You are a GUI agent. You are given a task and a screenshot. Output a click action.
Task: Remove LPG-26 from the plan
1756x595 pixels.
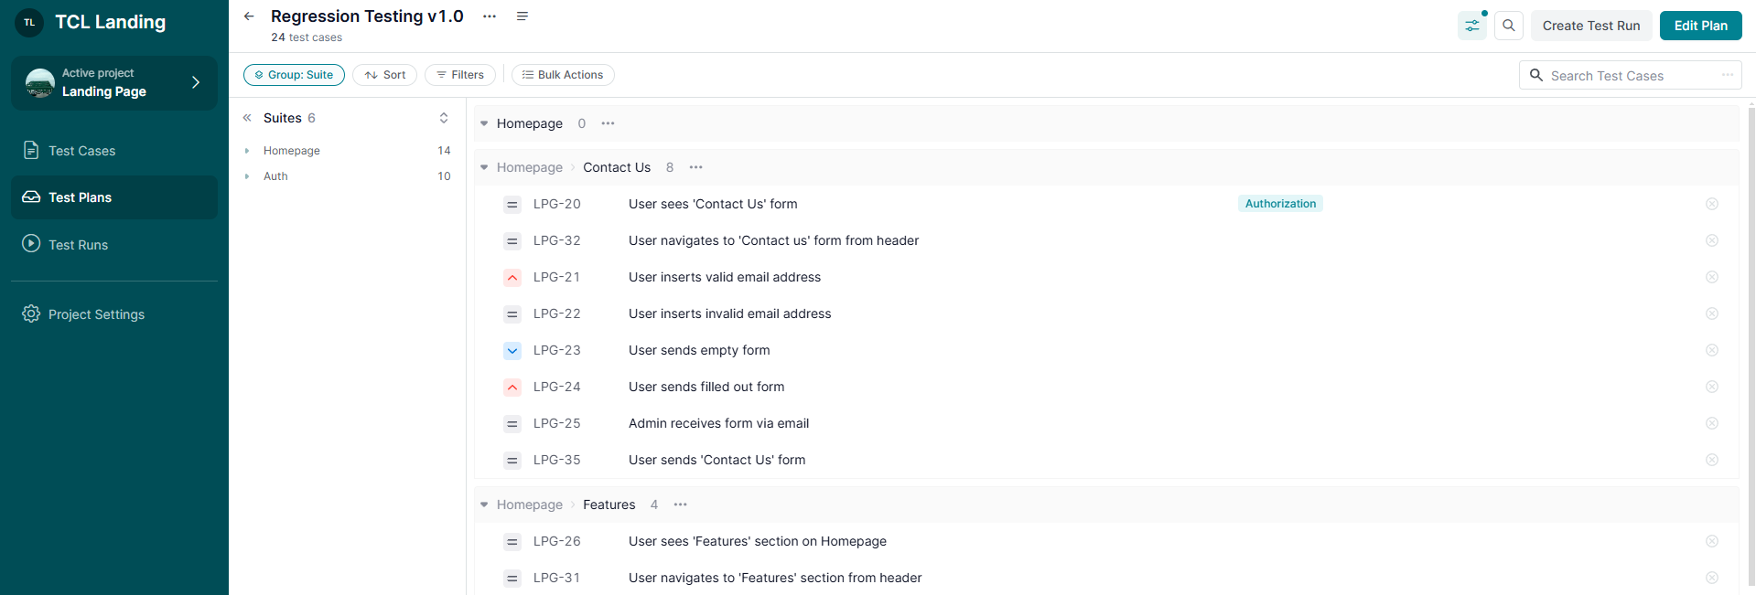[1712, 541]
